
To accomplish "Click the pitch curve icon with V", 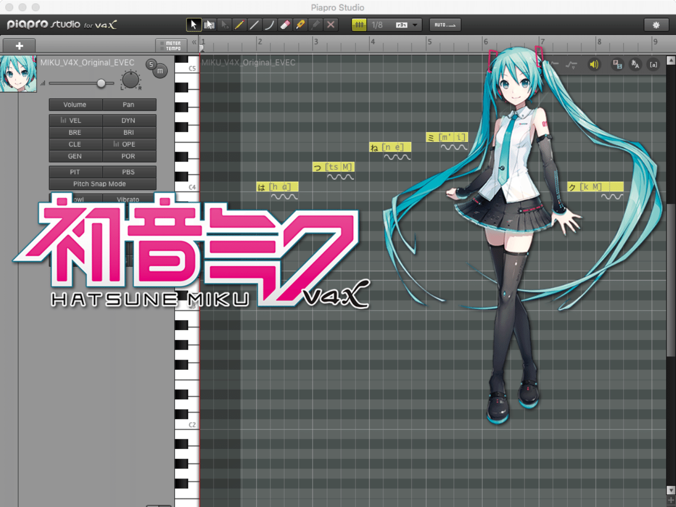I will point(571,64).
